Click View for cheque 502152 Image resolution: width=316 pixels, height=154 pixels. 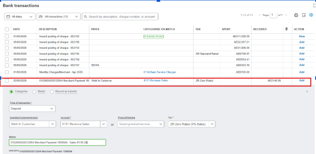pos(302,36)
